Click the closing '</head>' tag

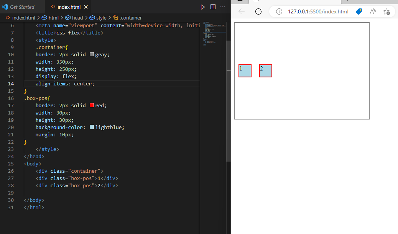(34, 156)
